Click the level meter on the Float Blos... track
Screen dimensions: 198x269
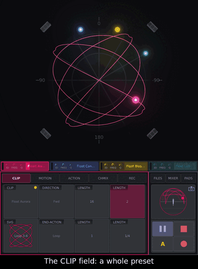coord(101,166)
